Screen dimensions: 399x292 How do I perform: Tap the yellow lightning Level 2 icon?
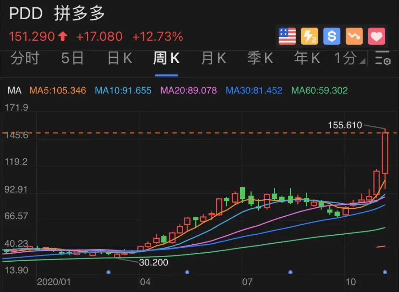point(310,36)
